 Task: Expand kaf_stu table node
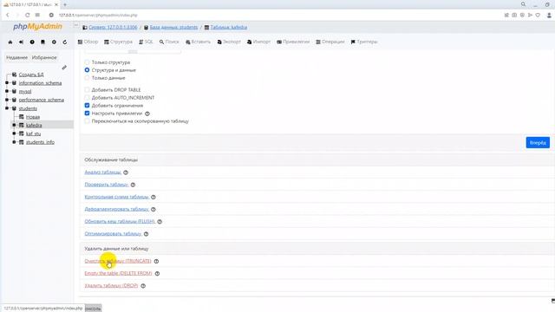pos(14,133)
